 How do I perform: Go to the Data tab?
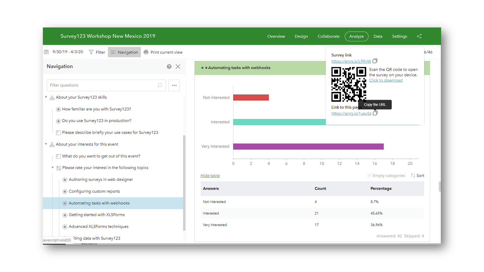pyautogui.click(x=378, y=36)
